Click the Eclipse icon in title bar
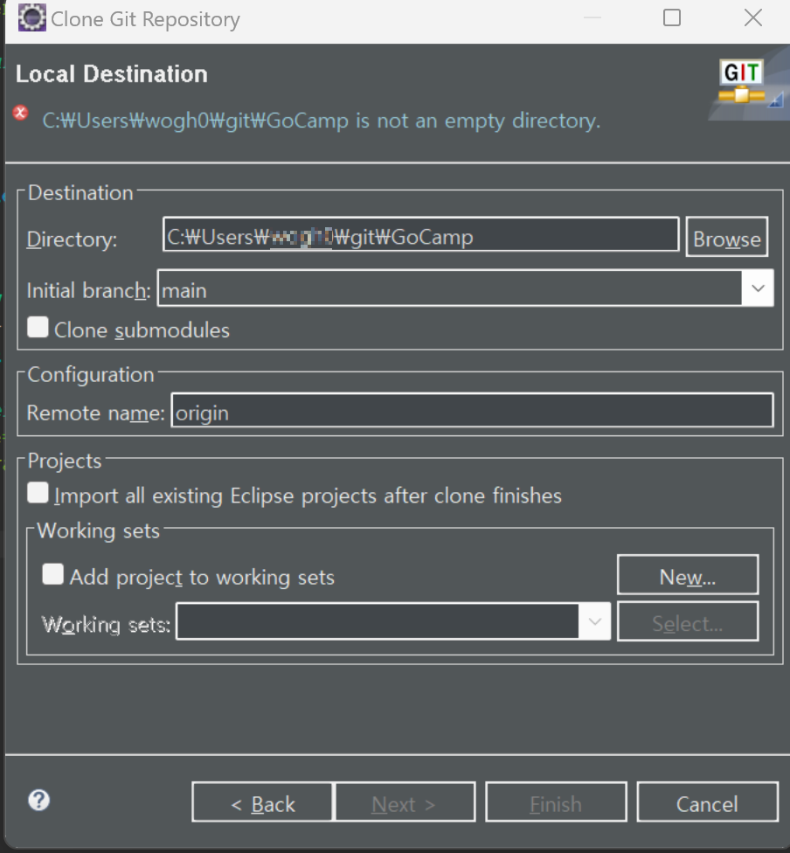790x853 pixels. click(x=32, y=18)
